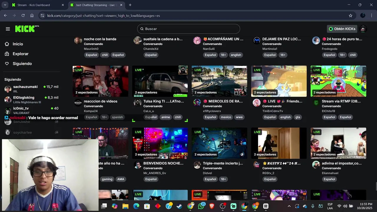Open Chrome three-dot menu
The image size is (377, 212).
(372, 16)
